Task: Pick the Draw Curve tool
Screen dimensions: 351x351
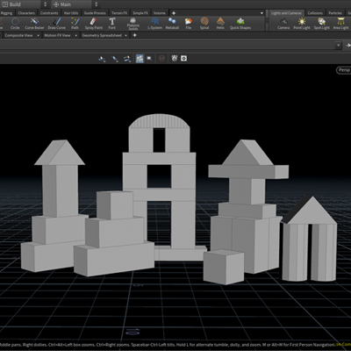Action: pyautogui.click(x=57, y=24)
